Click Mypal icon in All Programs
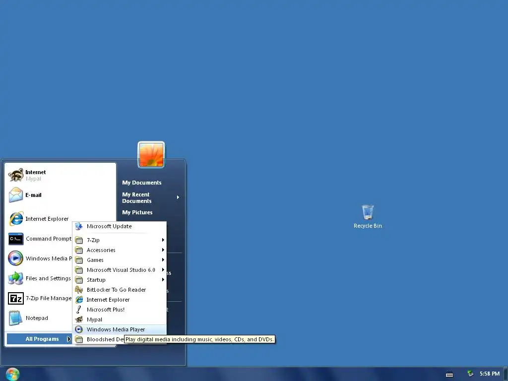This screenshot has height=381, width=508. [x=79, y=319]
